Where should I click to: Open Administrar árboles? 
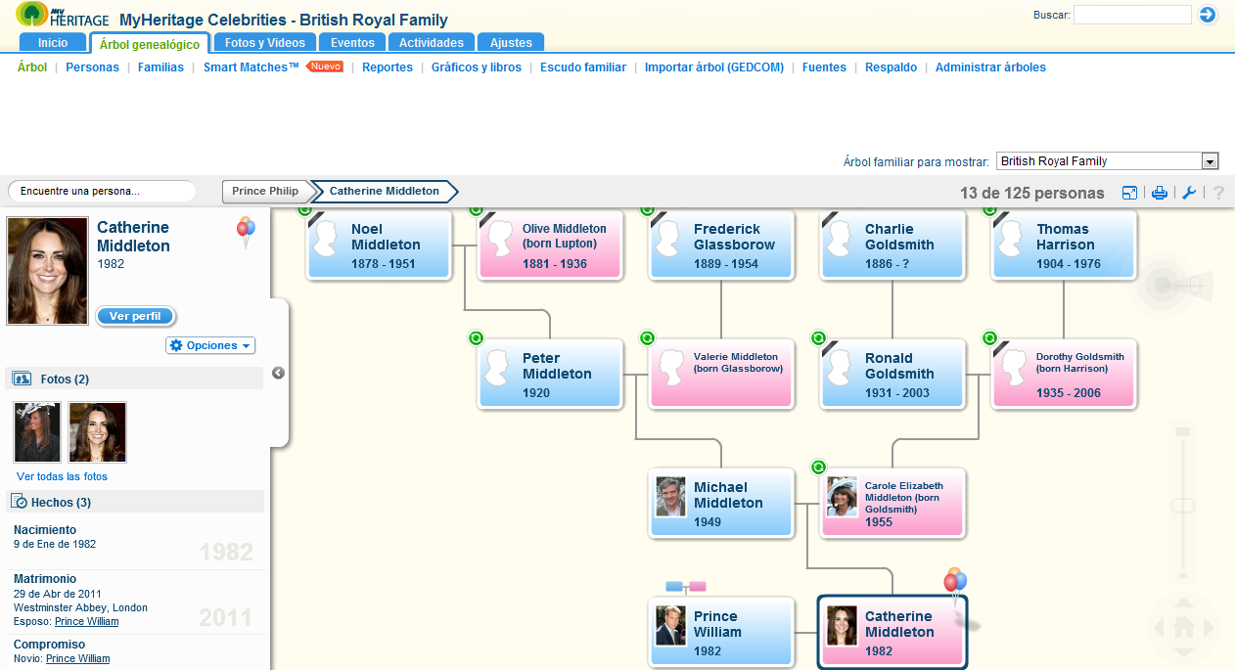tap(990, 67)
